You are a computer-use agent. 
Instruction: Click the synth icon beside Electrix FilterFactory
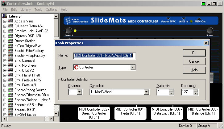10,51
